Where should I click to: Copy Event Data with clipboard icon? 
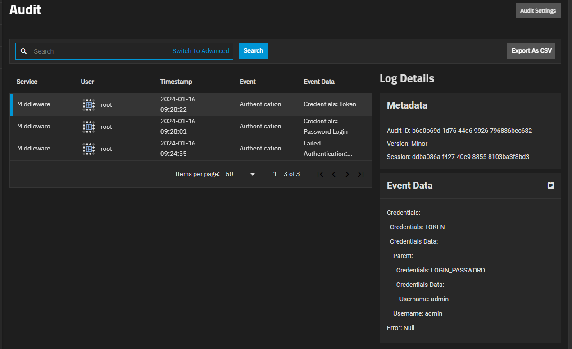[550, 186]
